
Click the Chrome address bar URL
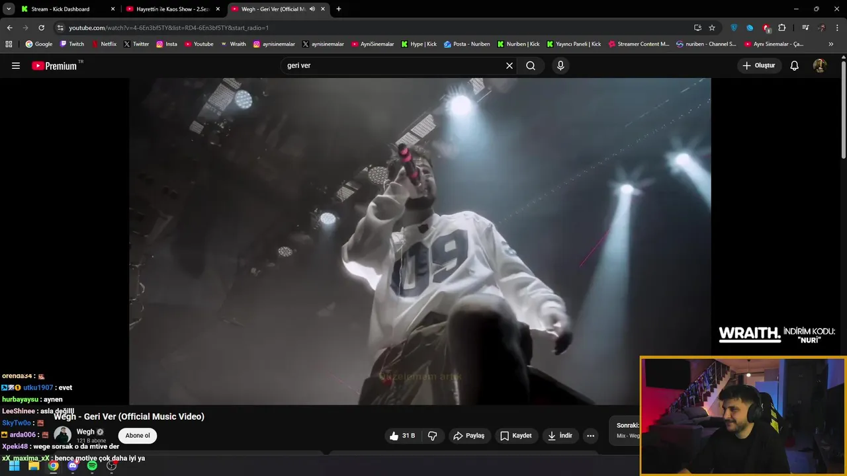[x=168, y=28]
